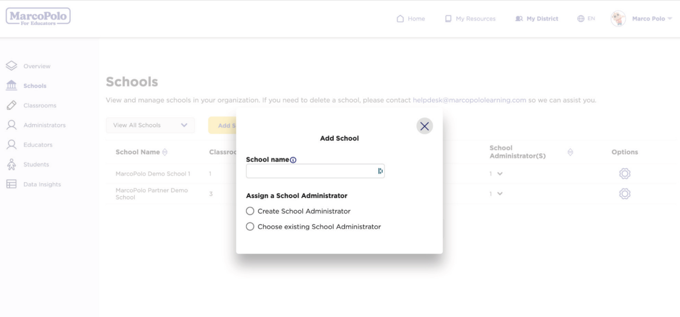Click the School name info icon
The image size is (680, 317).
tap(293, 160)
